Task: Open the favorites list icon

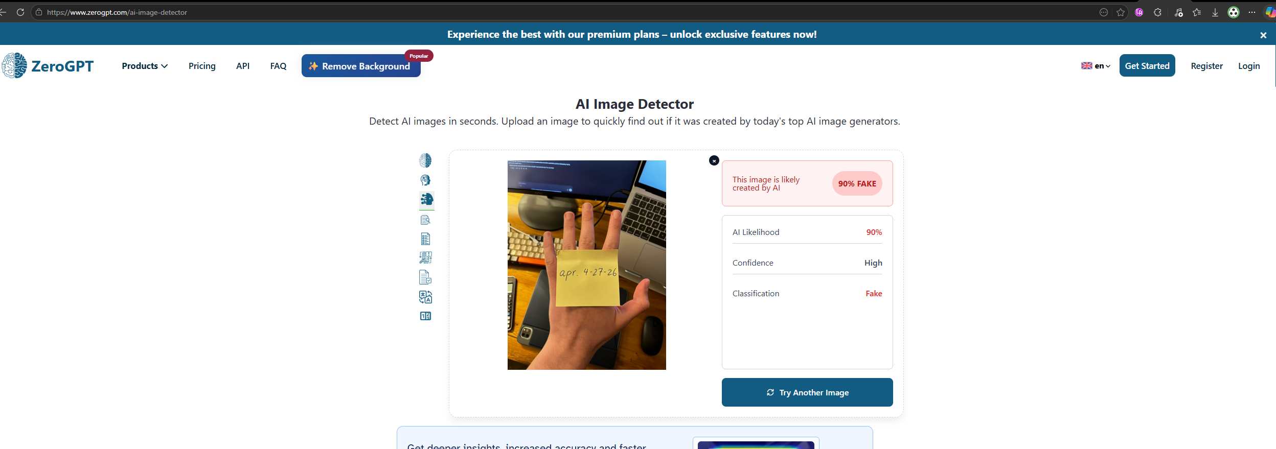Action: [x=1197, y=12]
